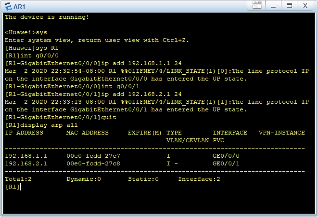Click the EXPIRE(M) column header
This screenshot has width=318, height=217.
tap(145, 133)
